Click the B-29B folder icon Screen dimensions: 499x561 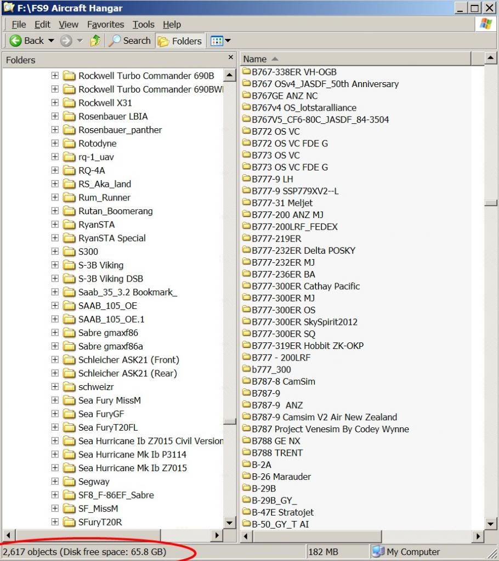point(246,488)
